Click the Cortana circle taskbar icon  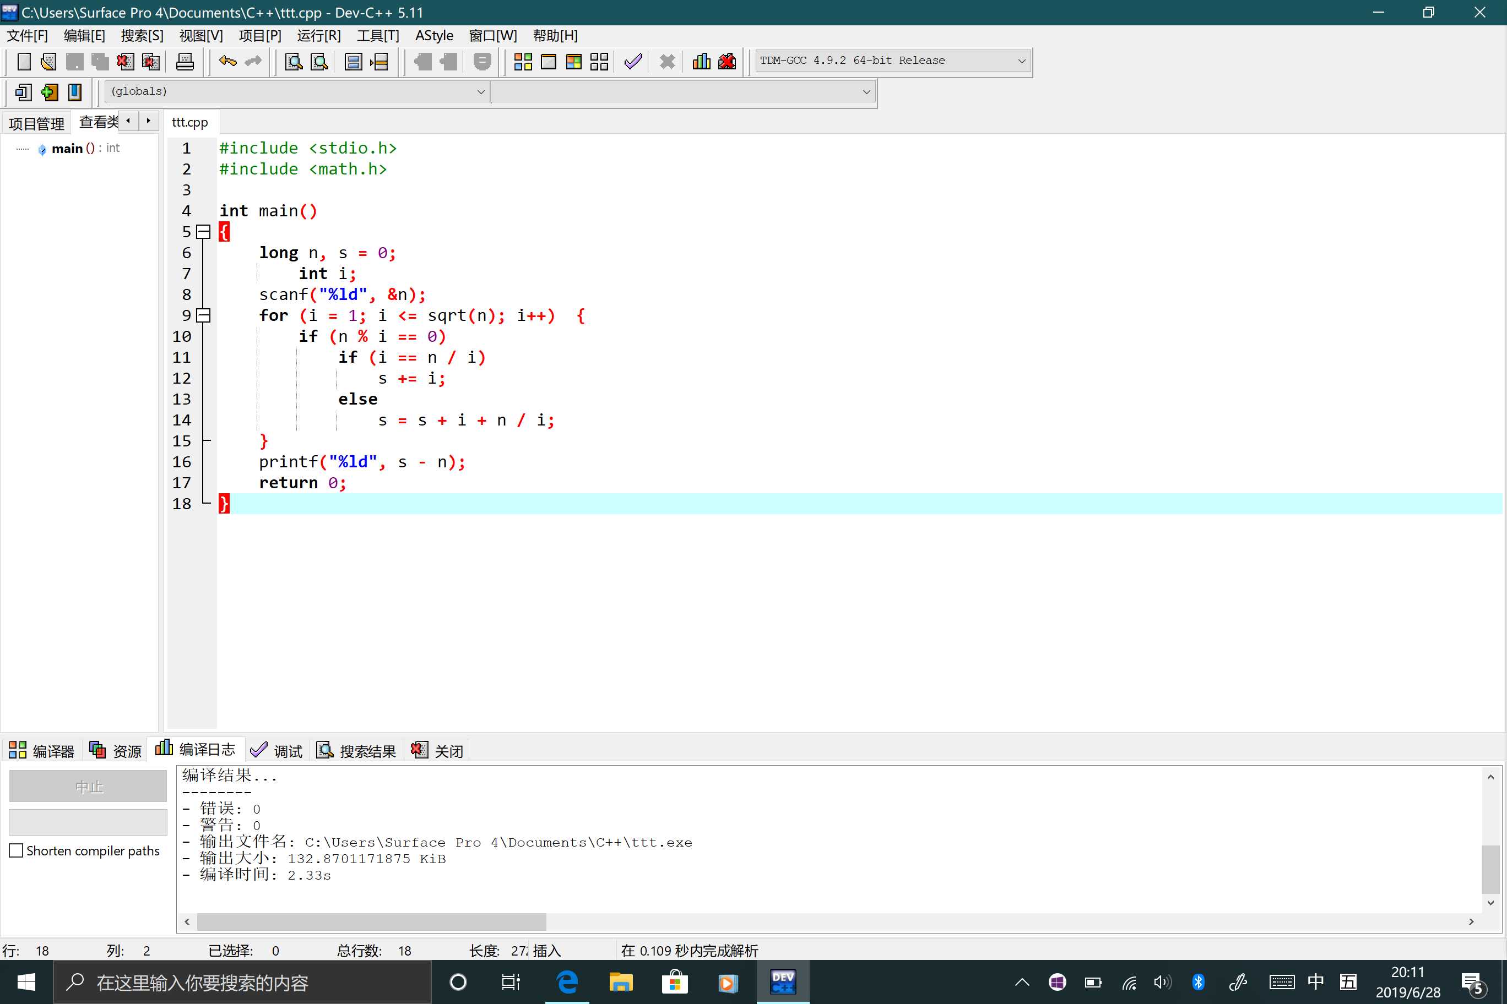pyautogui.click(x=458, y=982)
